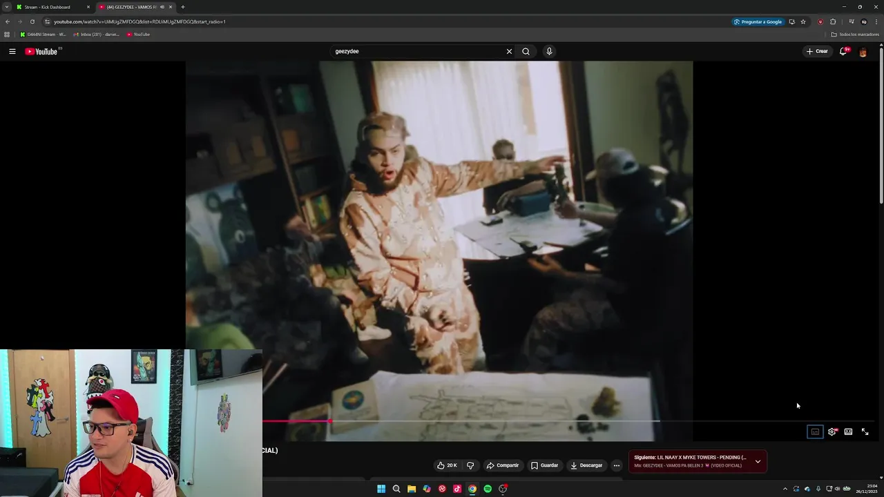The height and width of the screenshot is (497, 884).
Task: Mute audio on the GEEZYDEE tab
Action: click(x=162, y=7)
